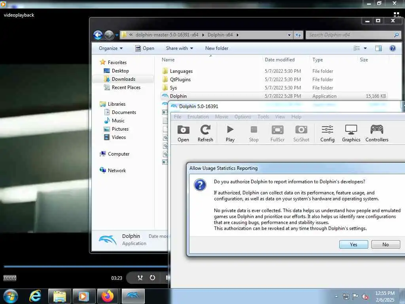
Task: Go back in Explorer navigation
Action: [x=98, y=35]
